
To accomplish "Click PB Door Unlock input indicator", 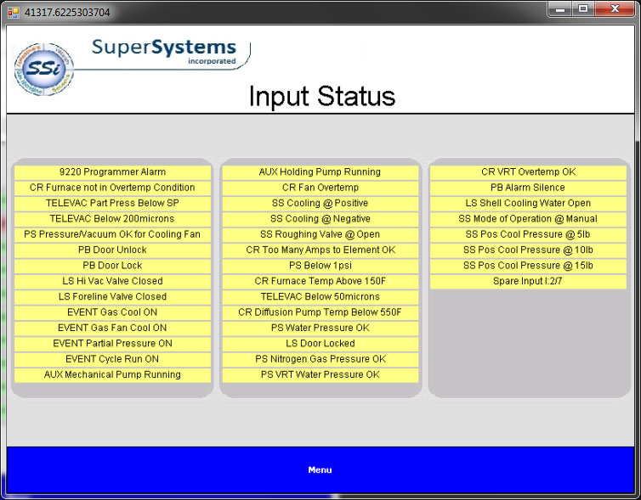I will tap(112, 250).
